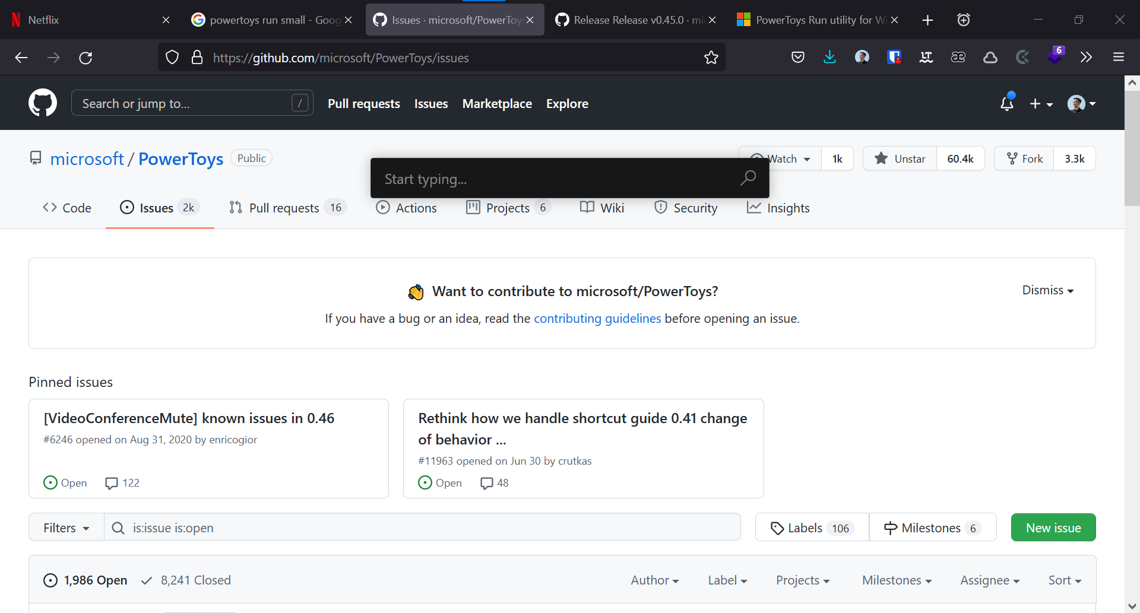Image resolution: width=1140 pixels, height=613 pixels.
Task: Open the repository Pull requests tab
Action: tap(287, 208)
